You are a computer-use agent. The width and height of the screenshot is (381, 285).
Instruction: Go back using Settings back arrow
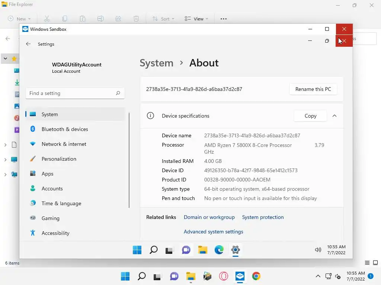tap(28, 44)
